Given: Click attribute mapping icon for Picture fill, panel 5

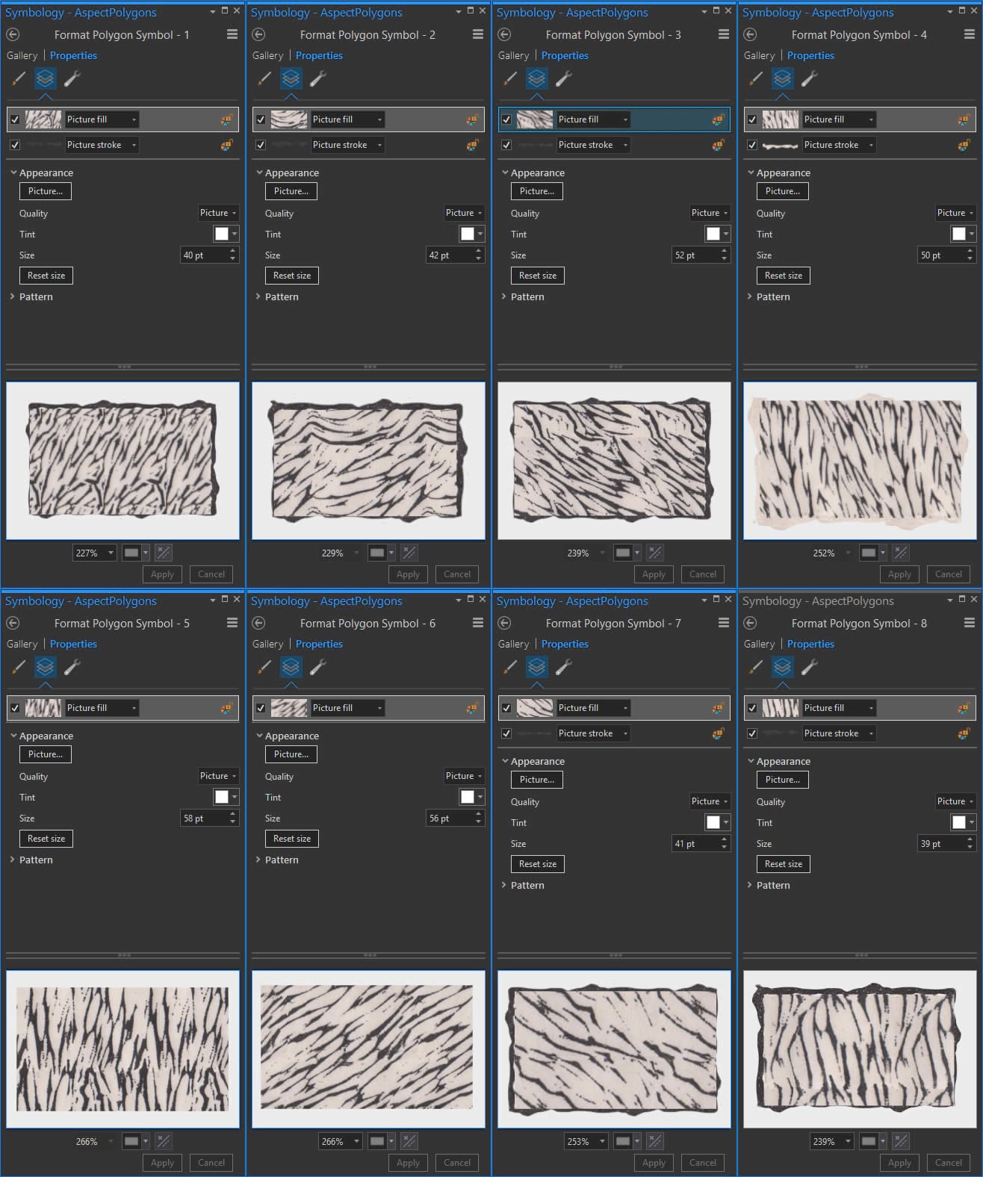Looking at the screenshot, I should pyautogui.click(x=226, y=708).
